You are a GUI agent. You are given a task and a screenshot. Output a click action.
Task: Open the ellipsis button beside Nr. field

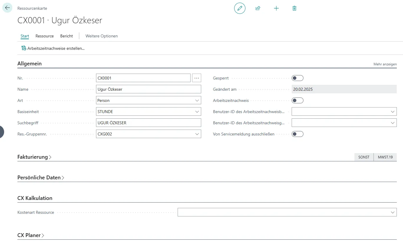pyautogui.click(x=196, y=78)
